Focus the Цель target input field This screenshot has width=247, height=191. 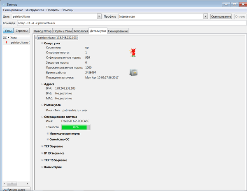tap(55, 16)
